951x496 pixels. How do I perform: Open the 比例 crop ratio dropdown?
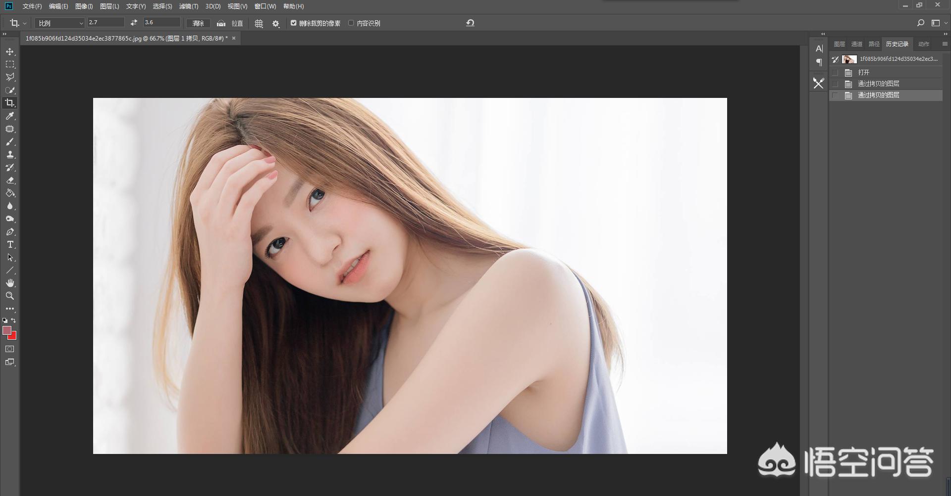[60, 23]
